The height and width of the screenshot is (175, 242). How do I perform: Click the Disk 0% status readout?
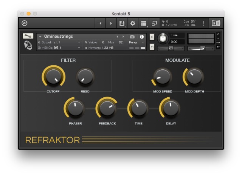coord(189,25)
